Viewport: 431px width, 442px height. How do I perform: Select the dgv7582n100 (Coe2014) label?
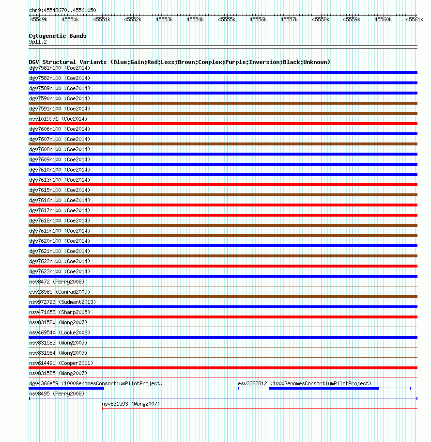[x=60, y=78]
